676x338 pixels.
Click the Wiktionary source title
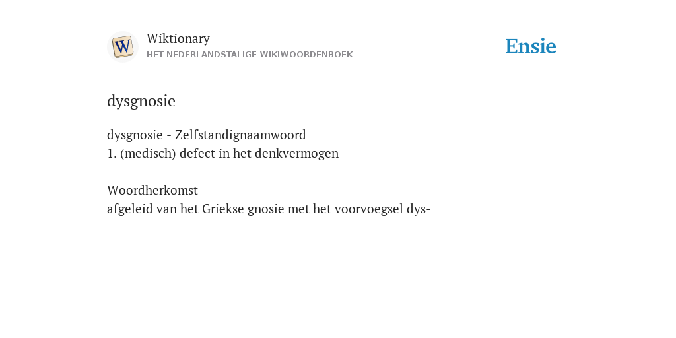point(178,38)
